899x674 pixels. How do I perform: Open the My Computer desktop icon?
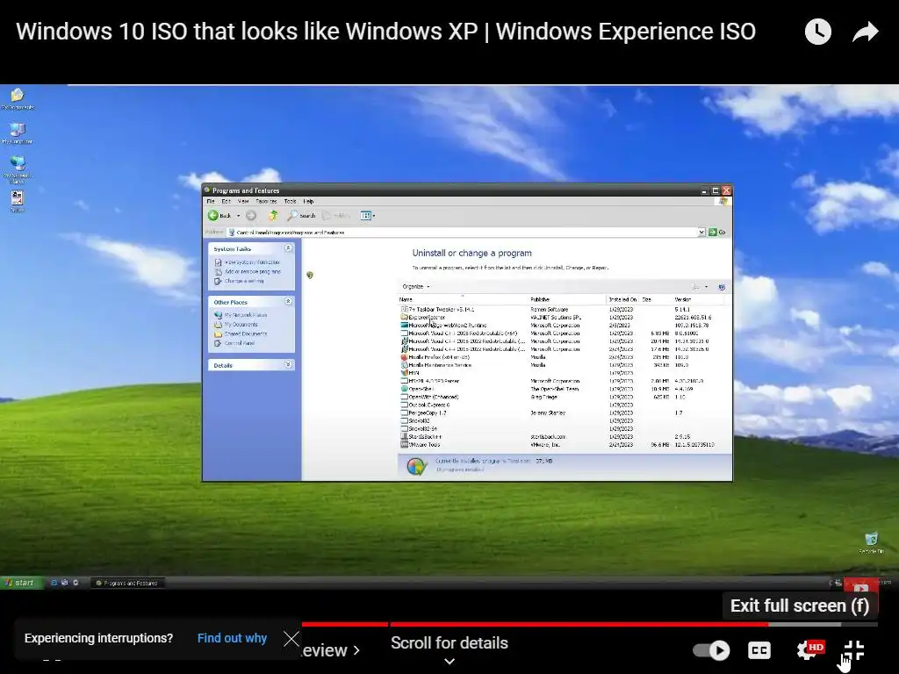point(18,133)
